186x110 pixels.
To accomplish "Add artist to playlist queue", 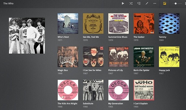I will pos(139,4).
